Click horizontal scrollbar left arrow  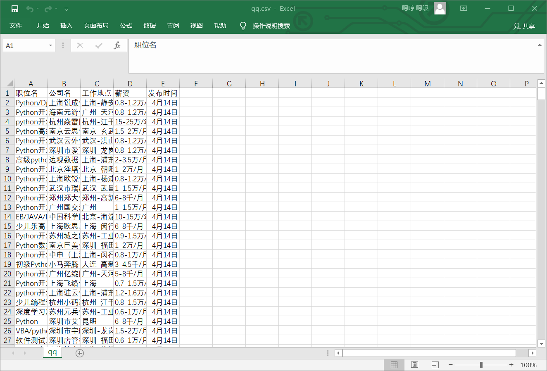(x=338, y=353)
